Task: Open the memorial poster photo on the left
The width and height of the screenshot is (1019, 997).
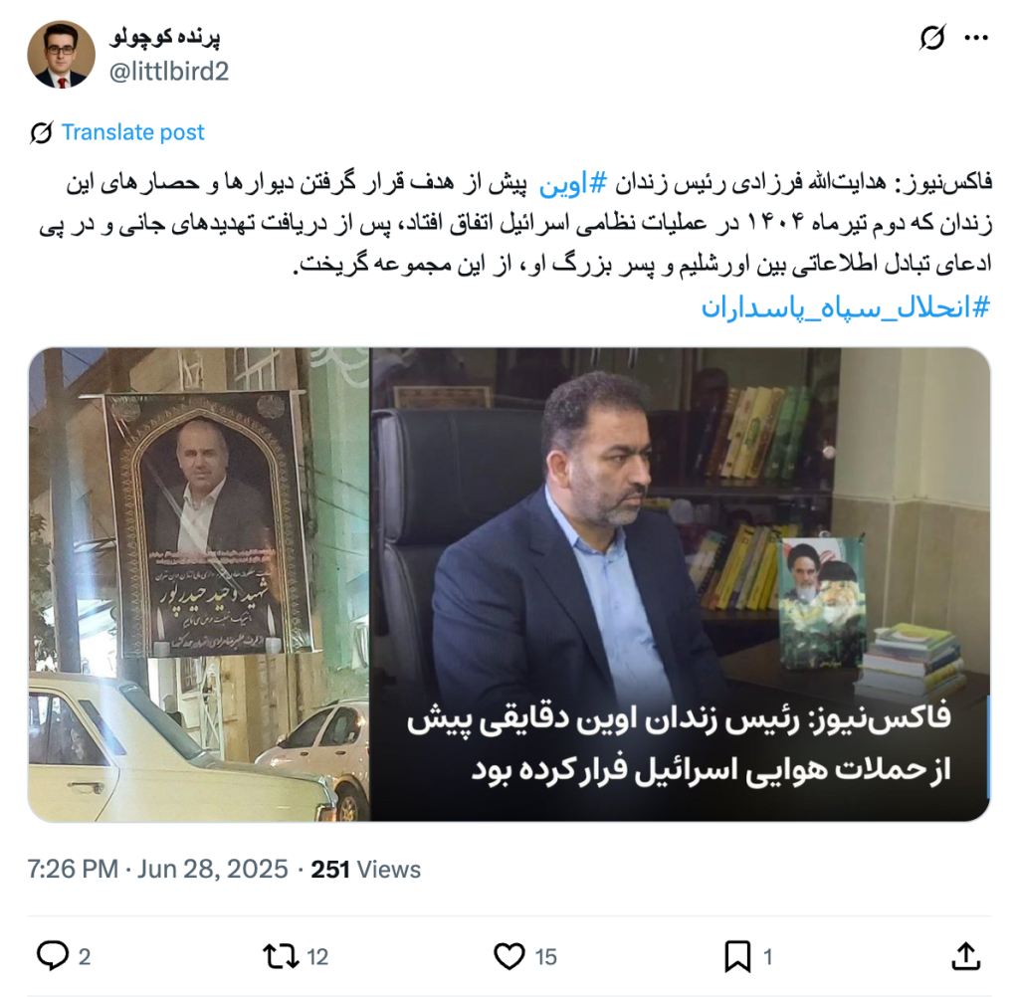Action: [199, 584]
